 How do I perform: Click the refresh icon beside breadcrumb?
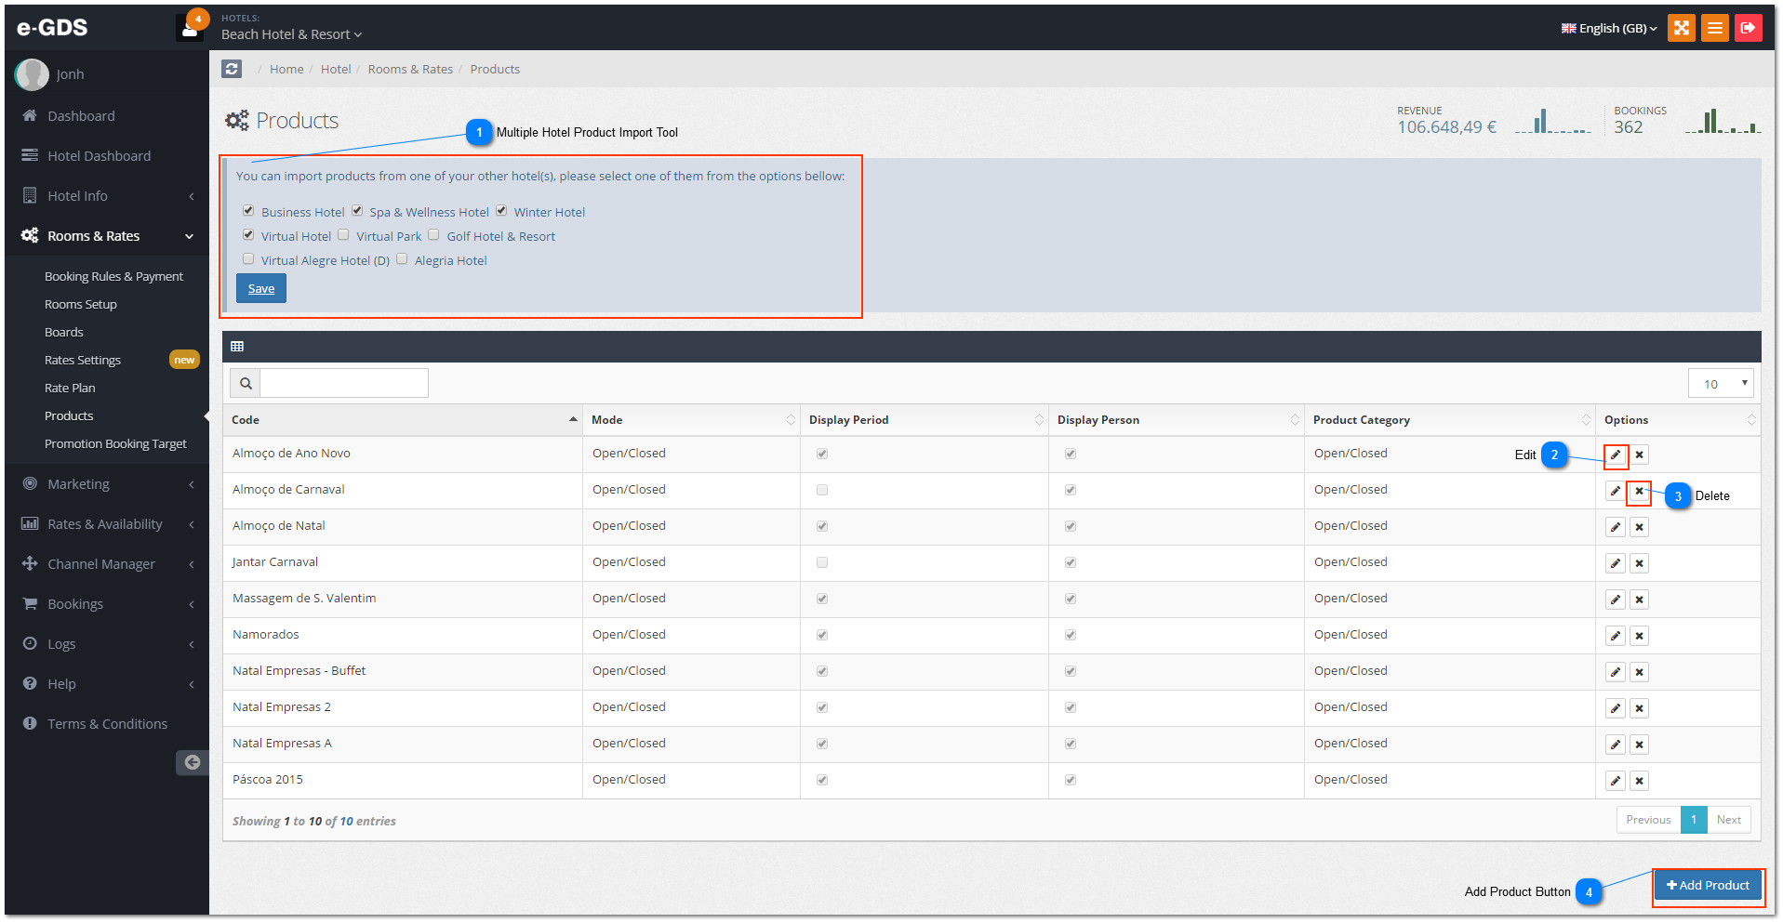pyautogui.click(x=232, y=69)
